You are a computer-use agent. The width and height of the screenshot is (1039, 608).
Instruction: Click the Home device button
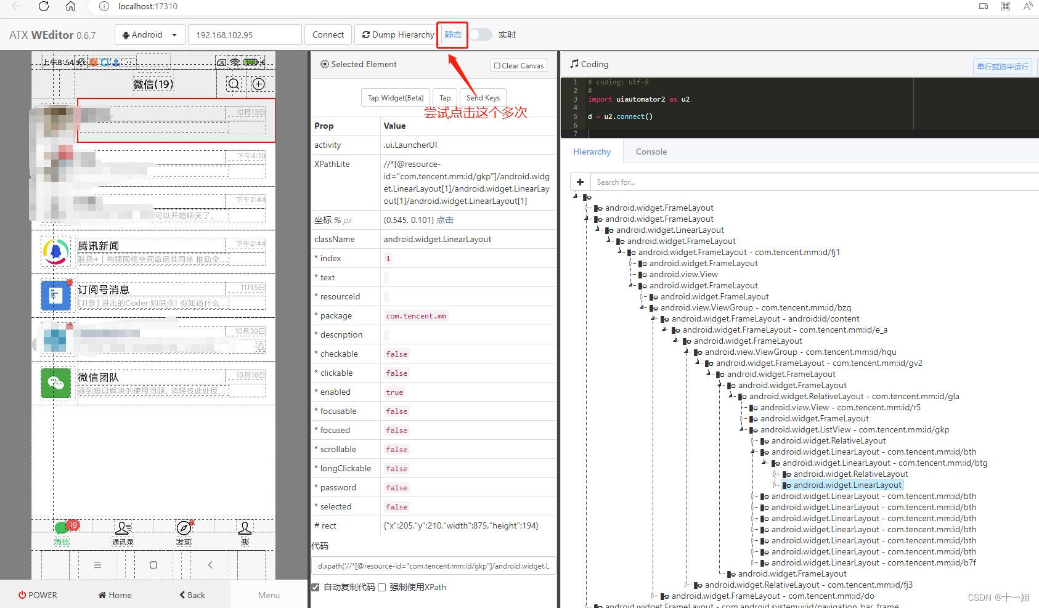point(115,595)
